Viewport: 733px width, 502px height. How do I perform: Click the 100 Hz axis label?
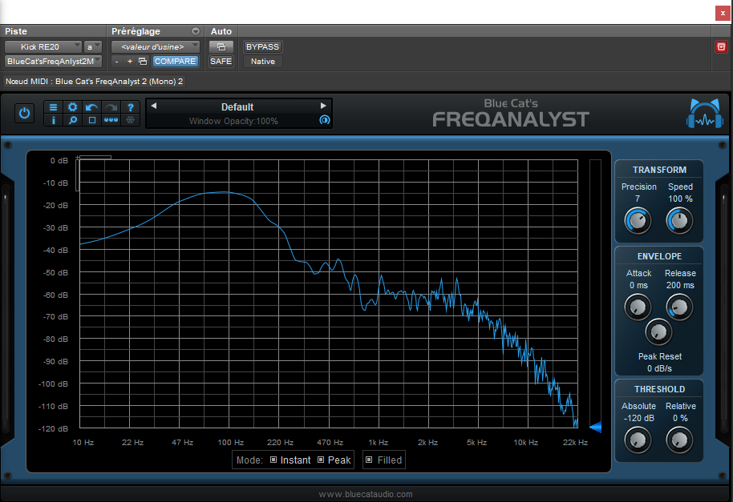tap(230, 442)
